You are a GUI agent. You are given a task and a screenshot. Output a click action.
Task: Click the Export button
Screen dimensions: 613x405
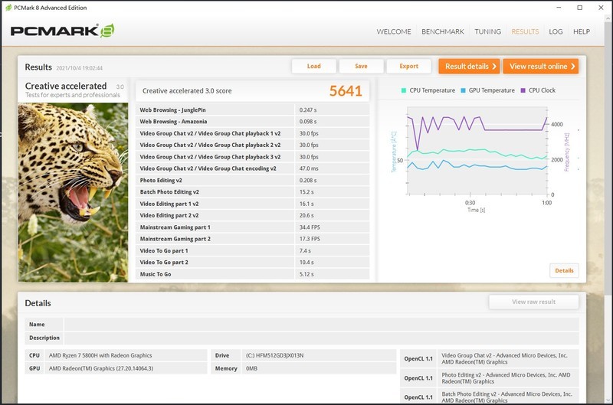(x=408, y=66)
